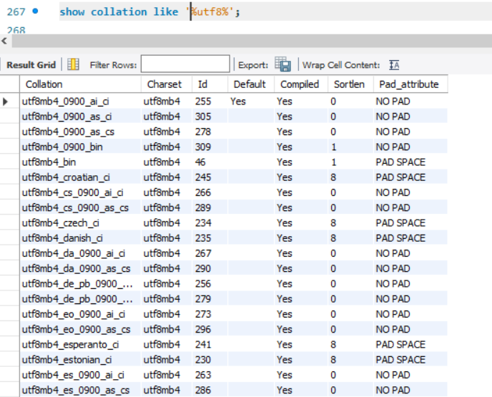
Task: Select cell utf8mb4_0900_ai_ci
Action: click(80, 102)
